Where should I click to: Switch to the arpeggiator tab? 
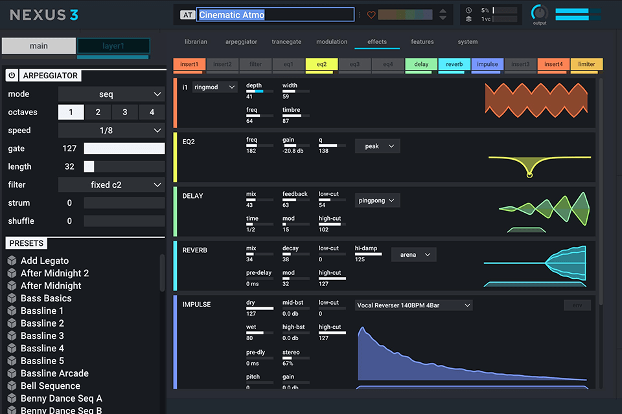point(241,41)
